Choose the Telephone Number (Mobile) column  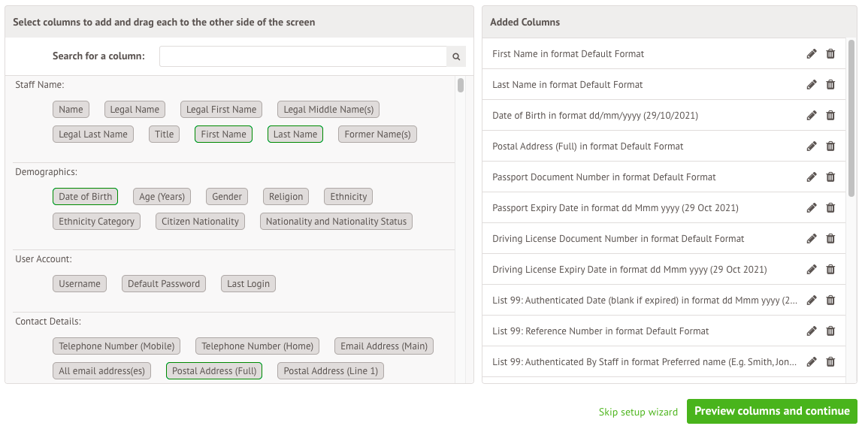[116, 346]
